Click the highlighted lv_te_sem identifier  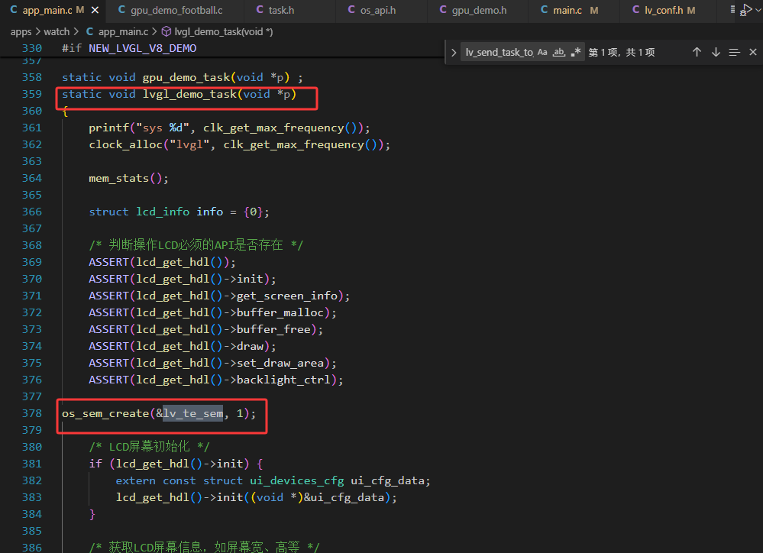click(193, 413)
